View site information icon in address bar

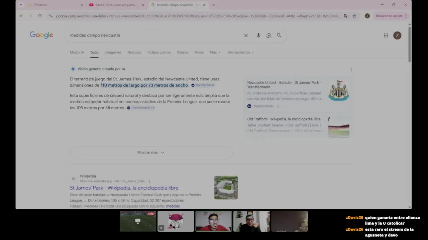[51, 16]
